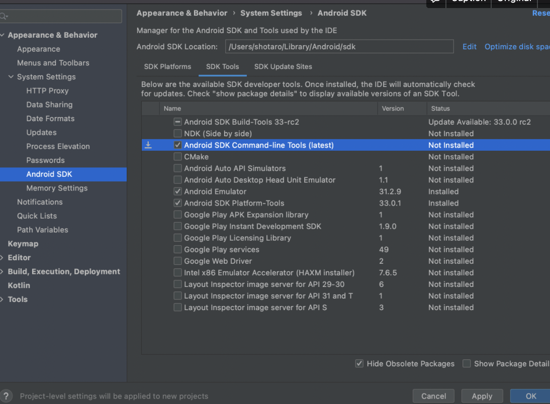Click the download icon beside Command-line Tools
550x404 pixels.
coord(148,145)
